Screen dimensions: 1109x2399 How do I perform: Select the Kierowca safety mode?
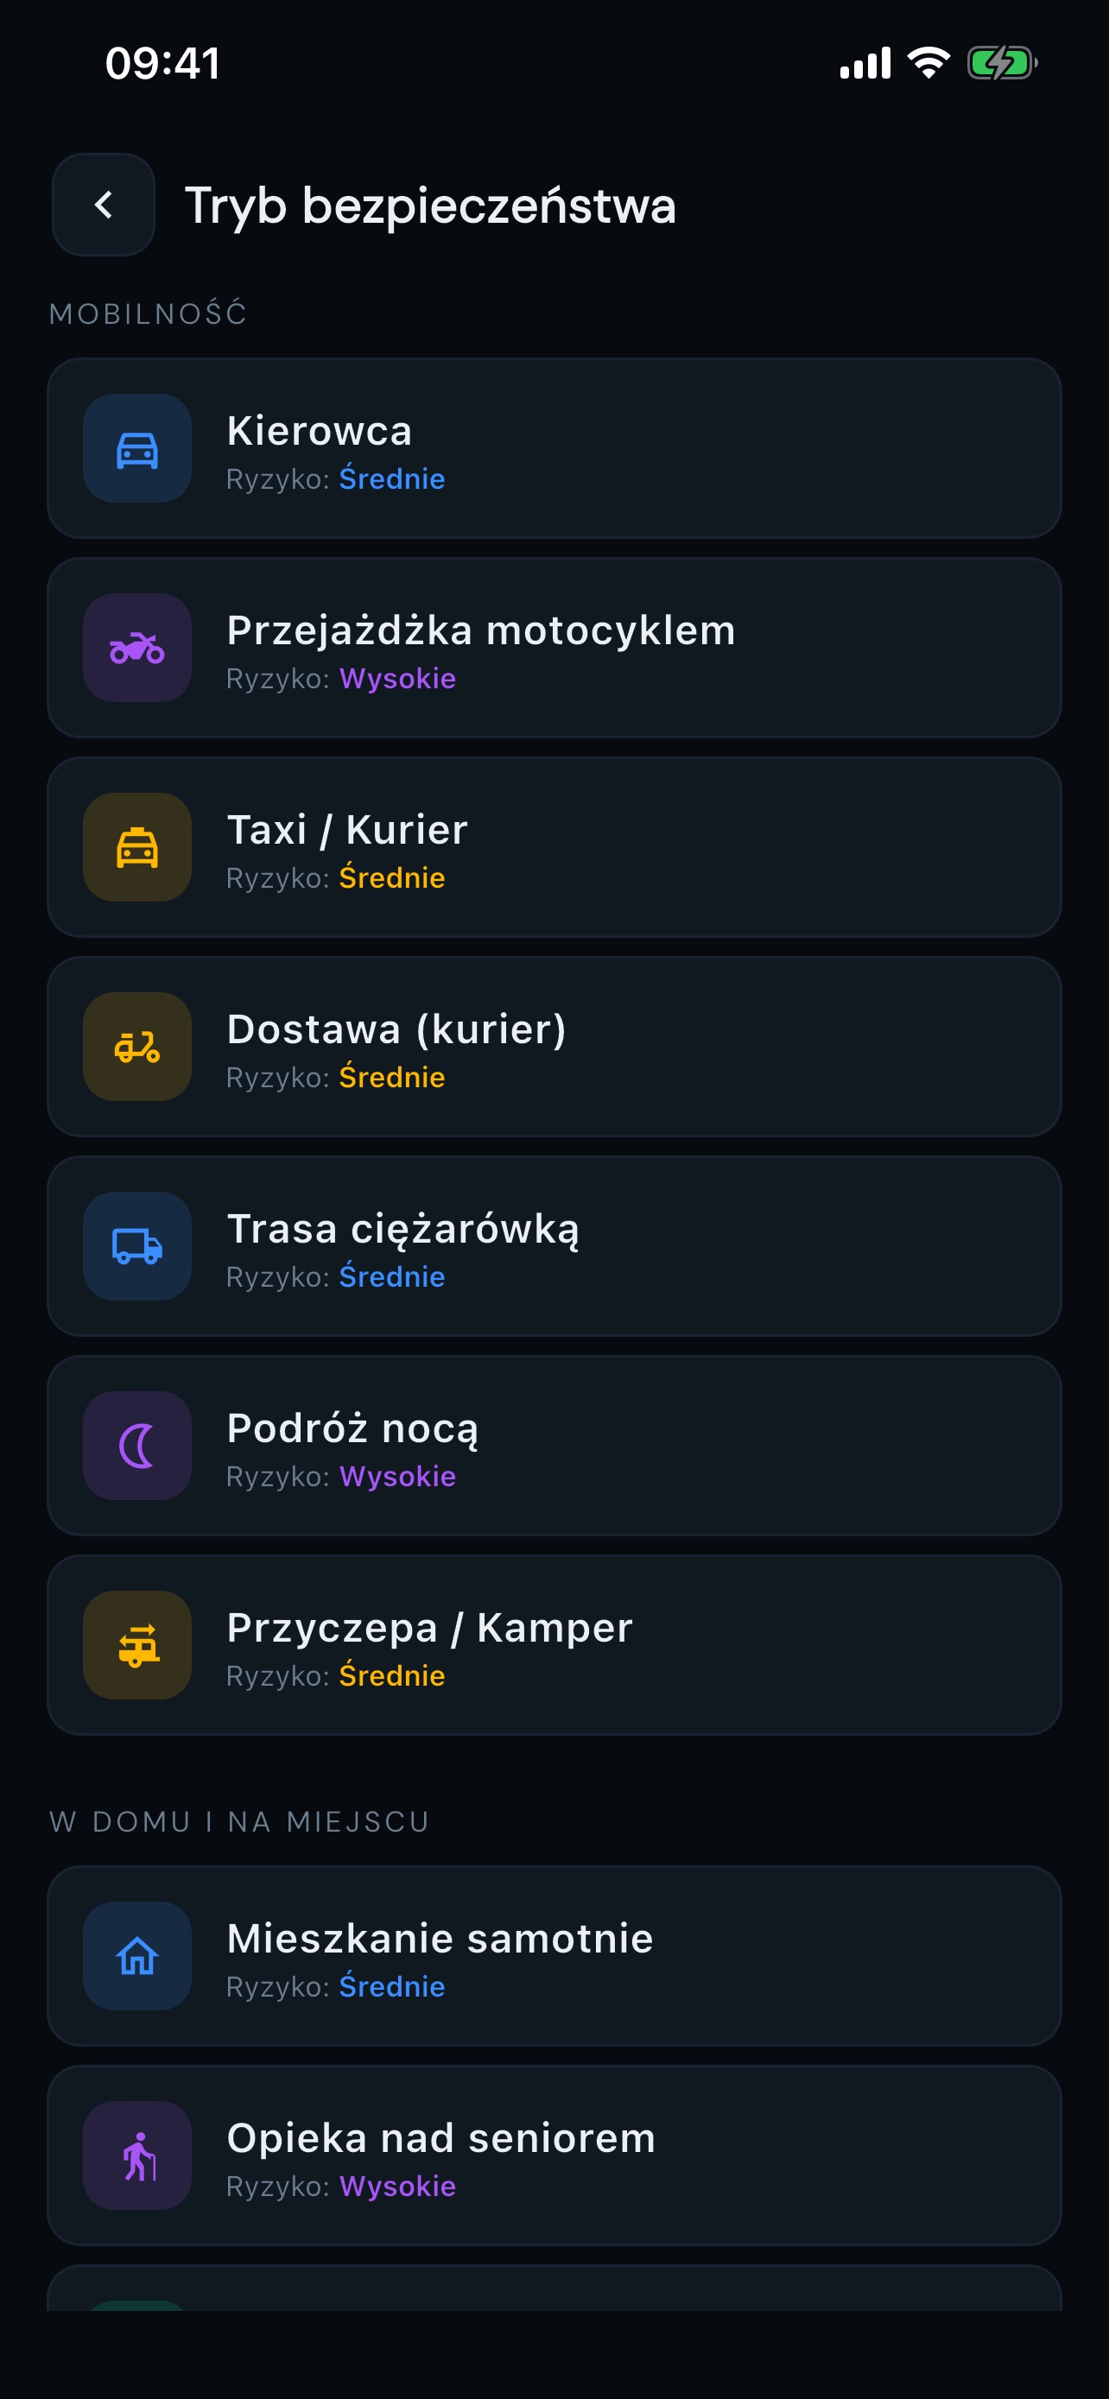[554, 449]
